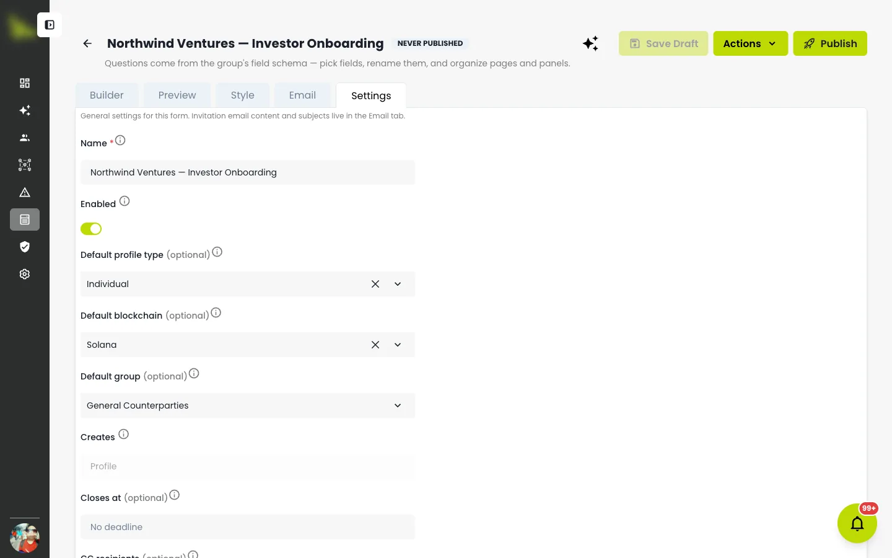Collapse the sidebar panel toggle icon

tap(50, 25)
